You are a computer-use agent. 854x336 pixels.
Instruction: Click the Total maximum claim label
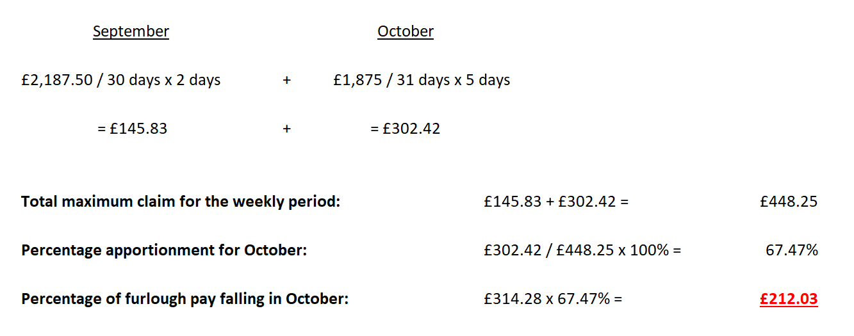pyautogui.click(x=181, y=202)
